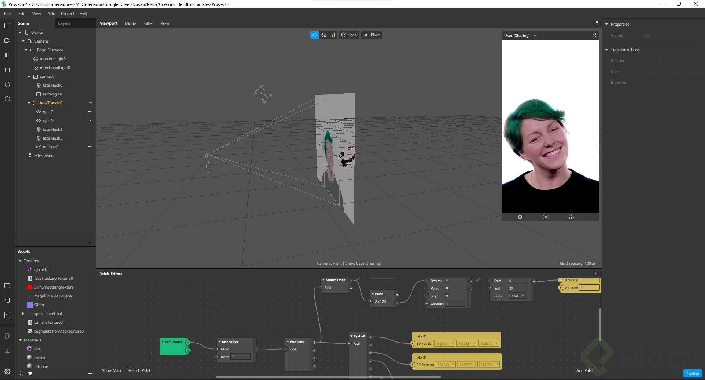Image resolution: width=705 pixels, height=380 pixels.
Task: Open the User (Sharing) view dropdown
Action: pos(520,36)
